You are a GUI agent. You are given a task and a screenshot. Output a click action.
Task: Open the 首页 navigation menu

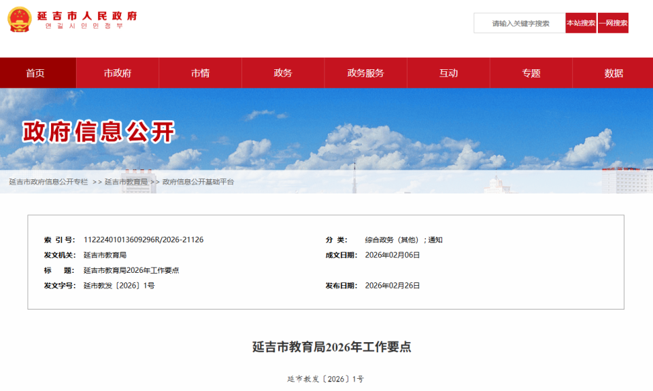[x=37, y=73]
